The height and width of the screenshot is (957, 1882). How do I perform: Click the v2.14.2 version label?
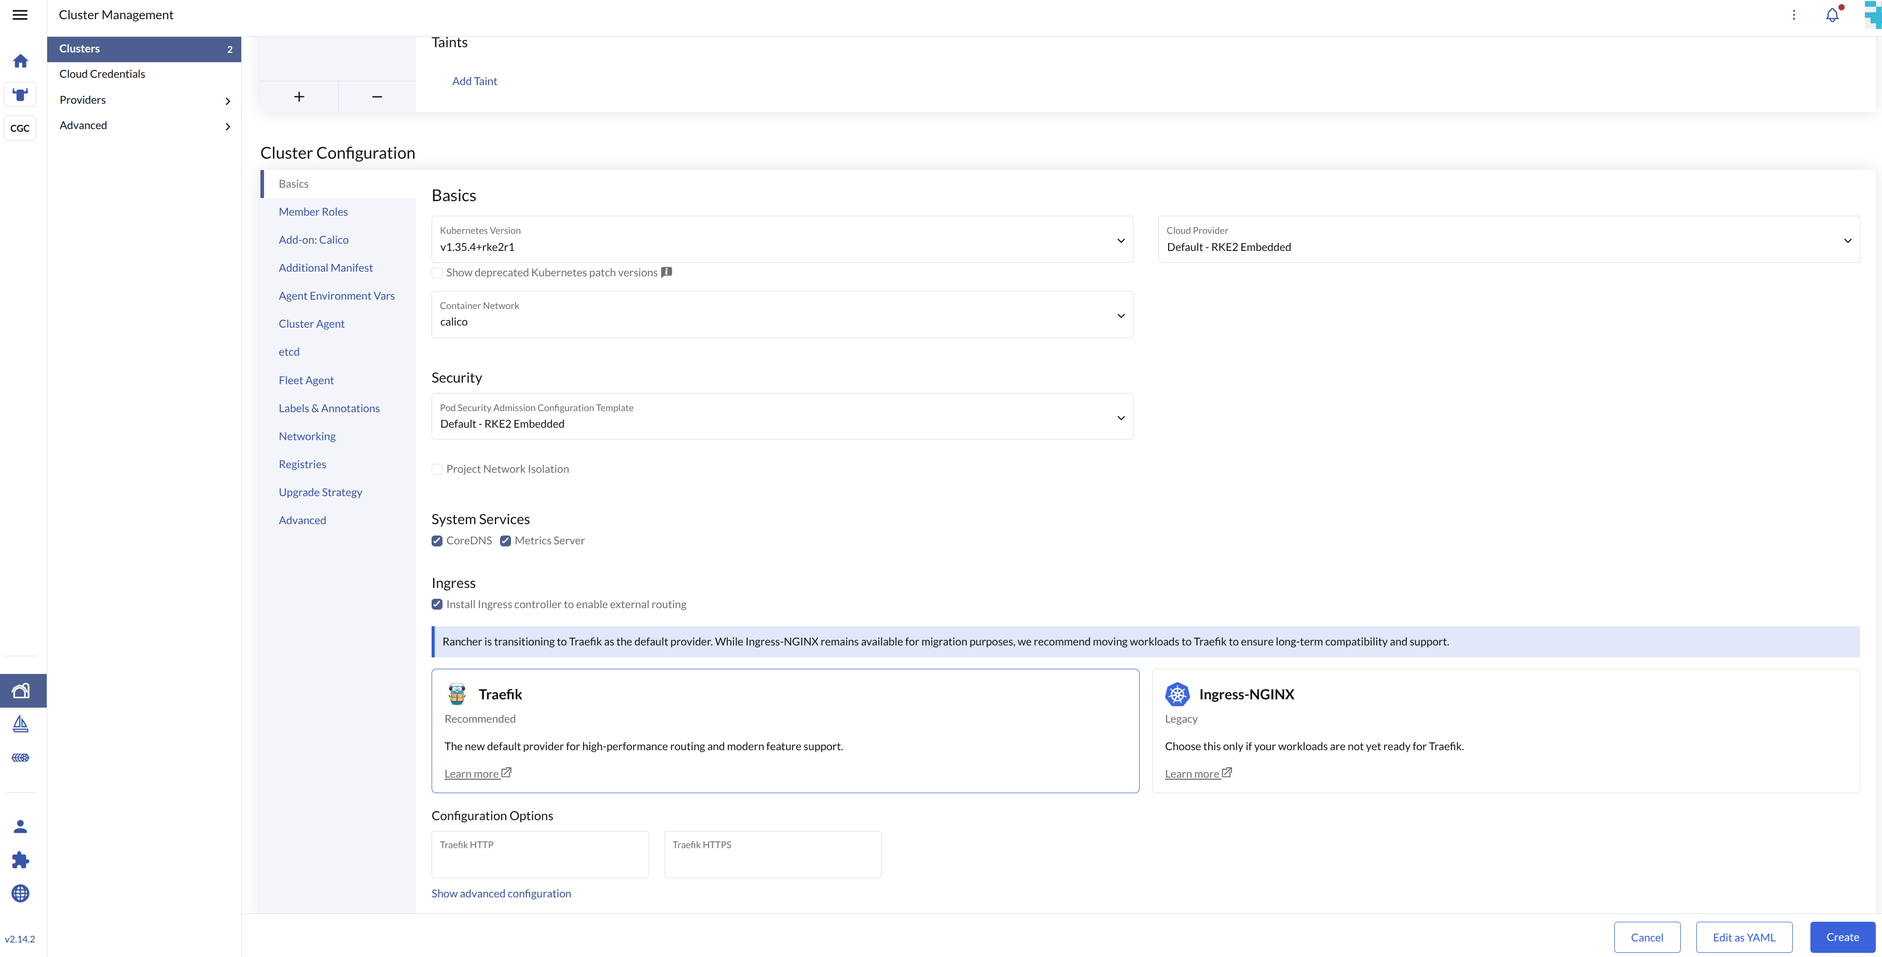(x=20, y=939)
